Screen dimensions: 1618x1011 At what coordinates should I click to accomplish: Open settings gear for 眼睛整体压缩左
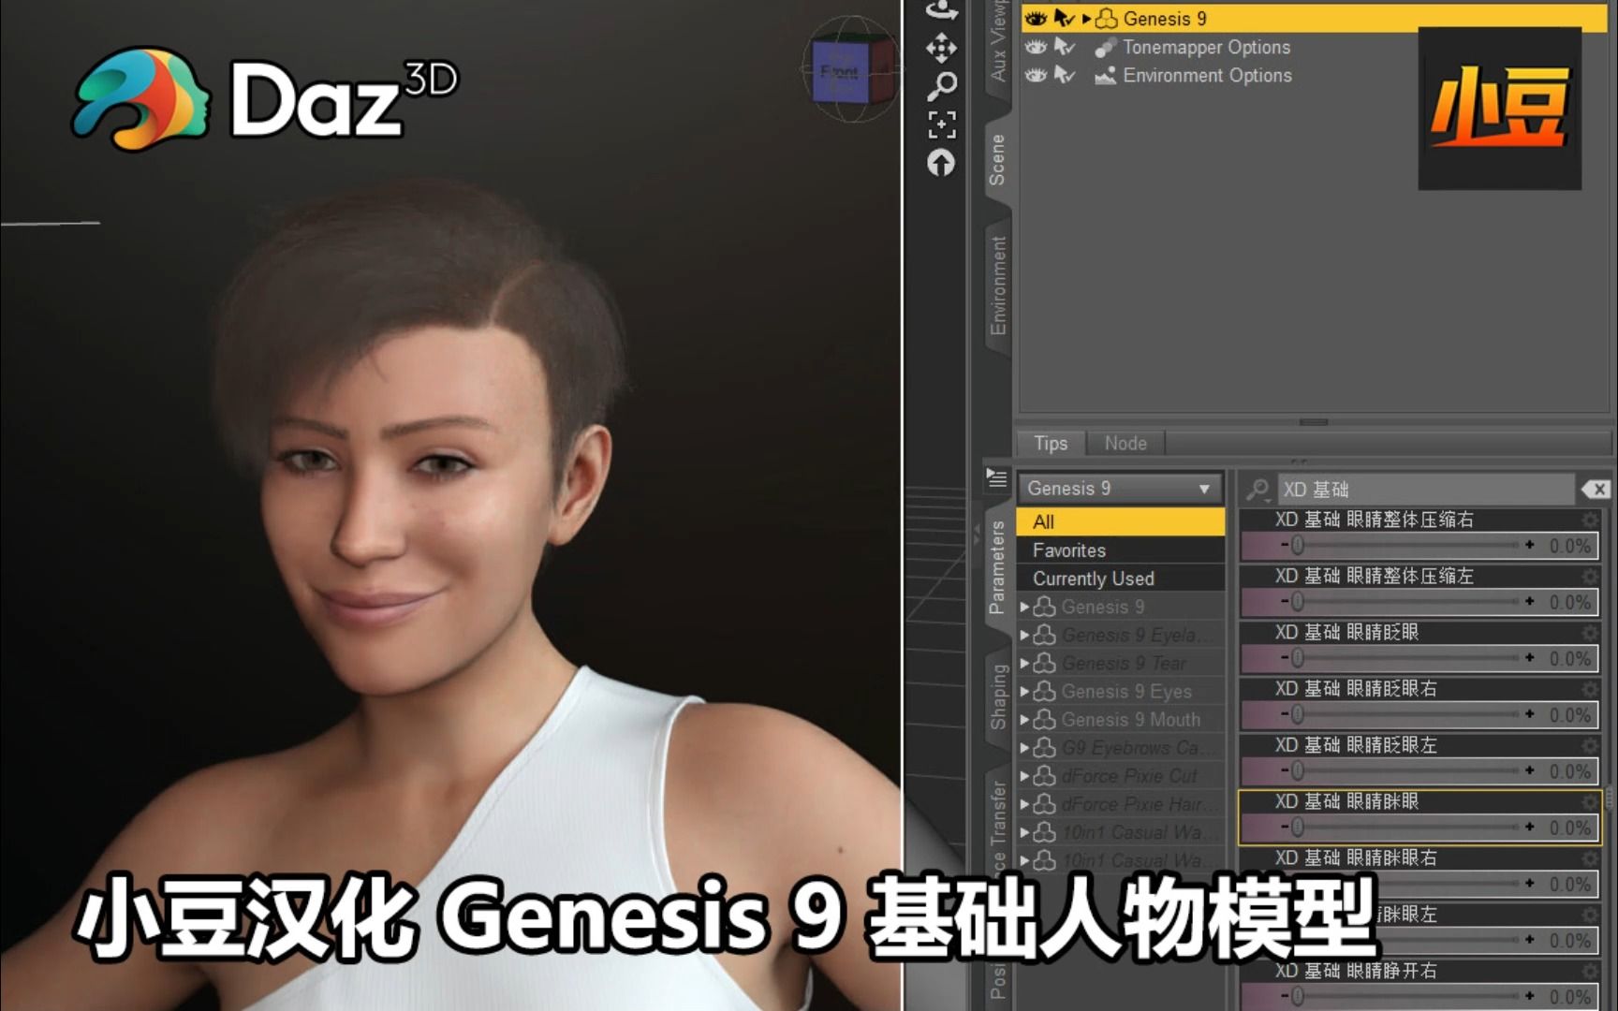[x=1589, y=576]
